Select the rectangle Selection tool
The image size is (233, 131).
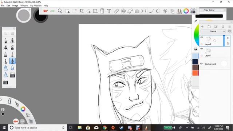(67, 11)
